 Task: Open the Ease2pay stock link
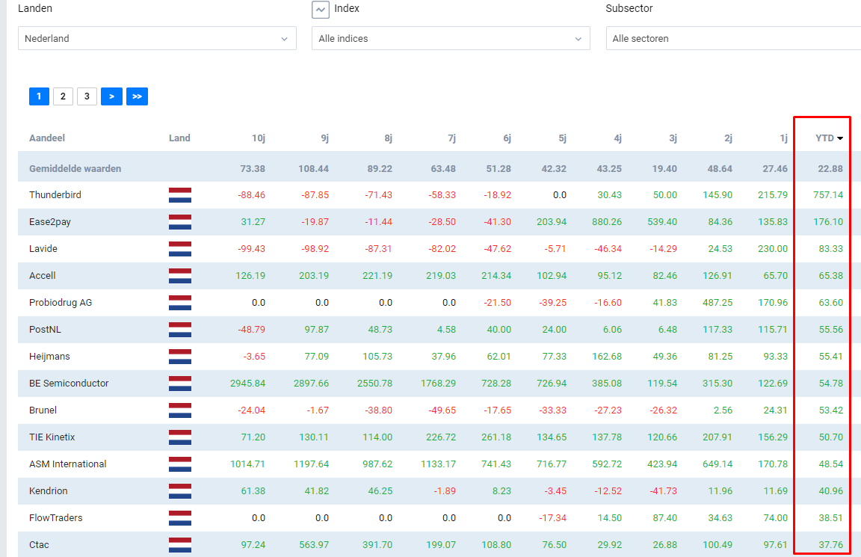coord(50,222)
